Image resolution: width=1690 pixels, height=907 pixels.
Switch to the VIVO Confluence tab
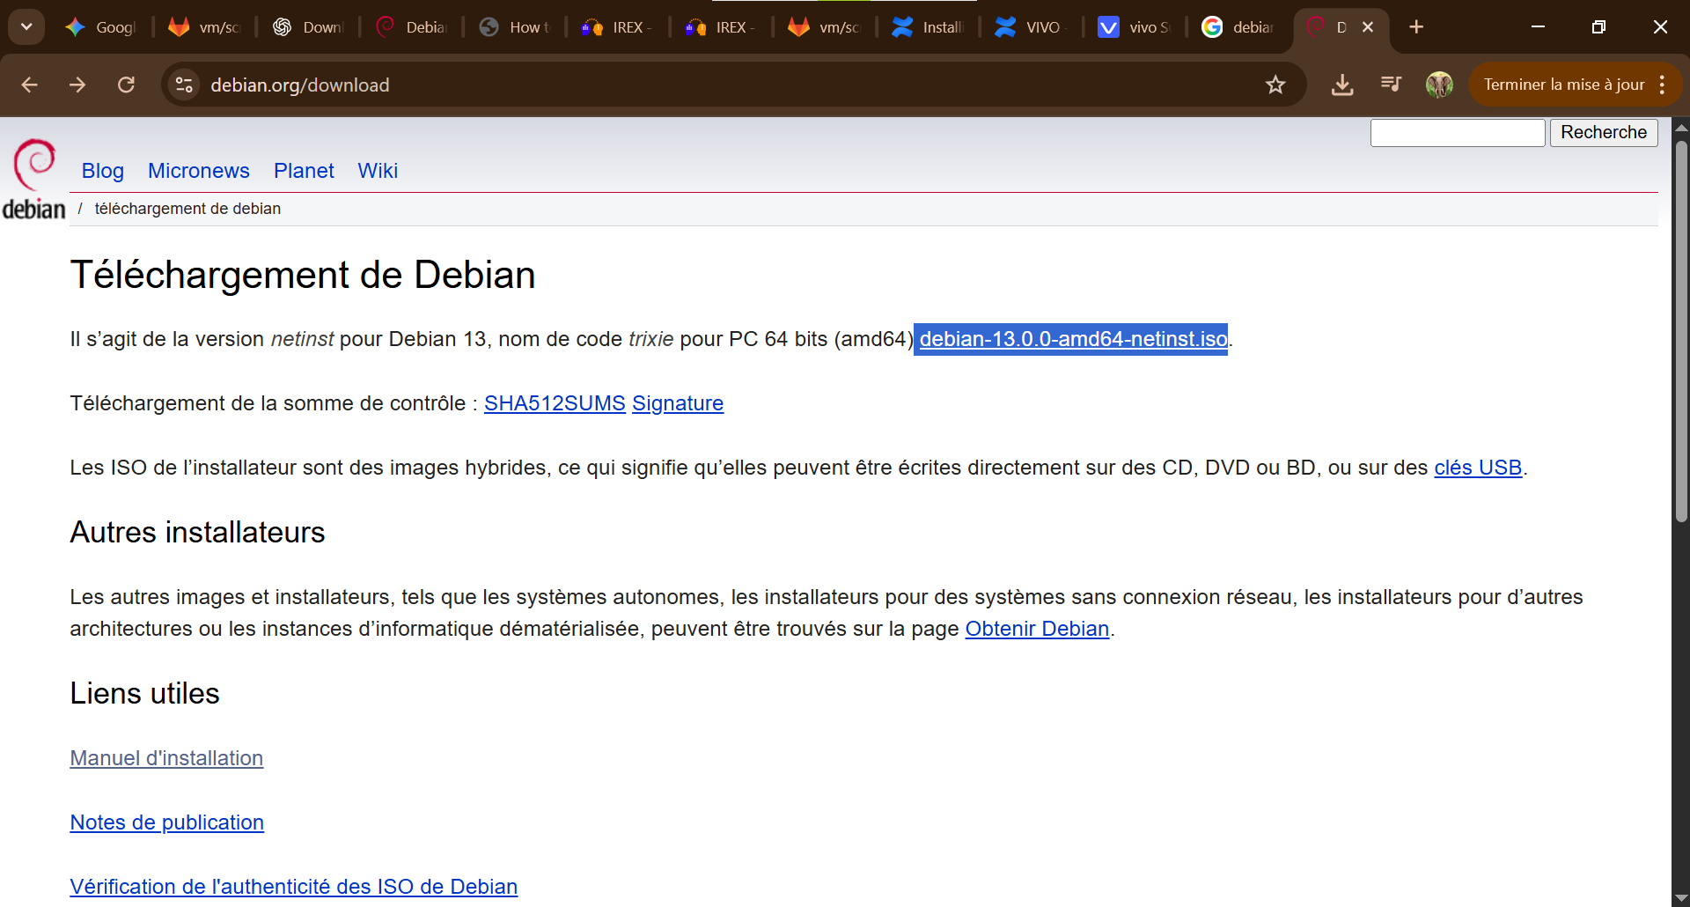1030,27
